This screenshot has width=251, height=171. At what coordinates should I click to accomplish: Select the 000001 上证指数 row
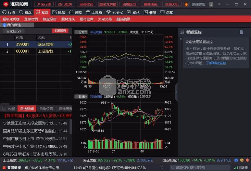click(36, 51)
